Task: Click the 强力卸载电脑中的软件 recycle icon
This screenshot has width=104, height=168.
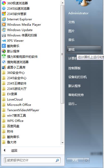Action: pos(4,57)
